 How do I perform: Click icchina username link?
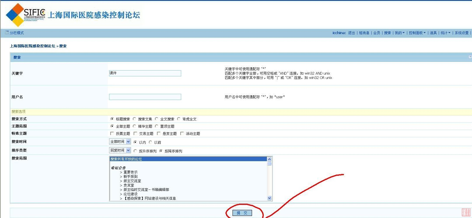pos(339,33)
